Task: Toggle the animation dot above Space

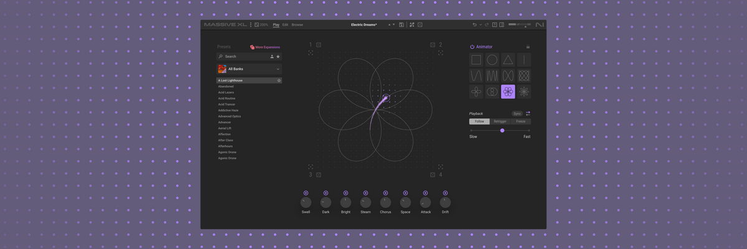Action: click(405, 193)
